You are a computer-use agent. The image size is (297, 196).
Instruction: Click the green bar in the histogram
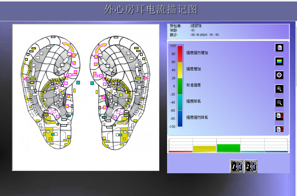228,148
